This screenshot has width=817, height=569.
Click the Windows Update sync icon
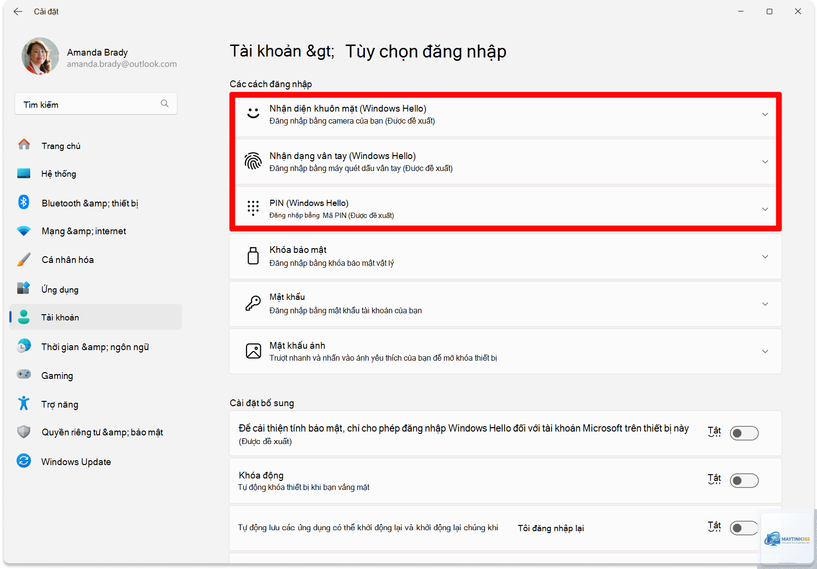coord(24,461)
